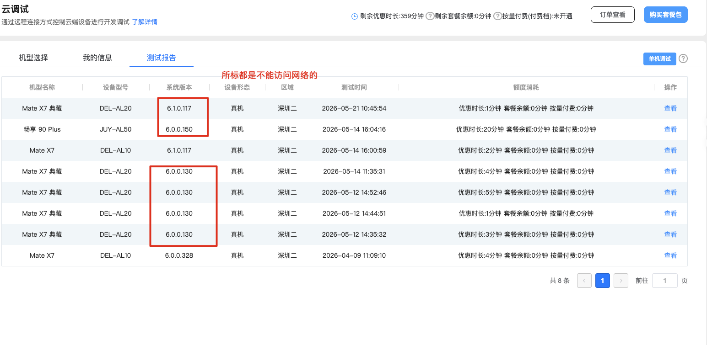Click 剩余优惠时长:359分钟 text
This screenshot has width=707, height=345.
tap(392, 16)
